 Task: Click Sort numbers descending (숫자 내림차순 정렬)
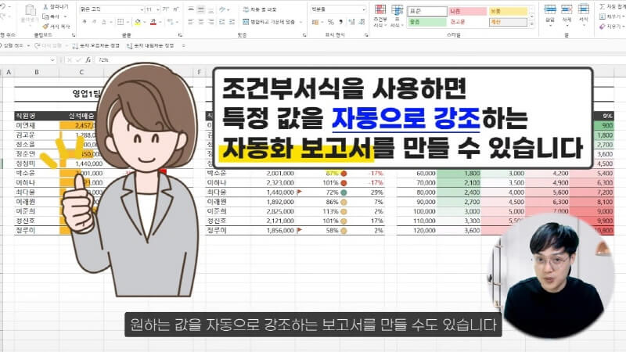point(150,46)
